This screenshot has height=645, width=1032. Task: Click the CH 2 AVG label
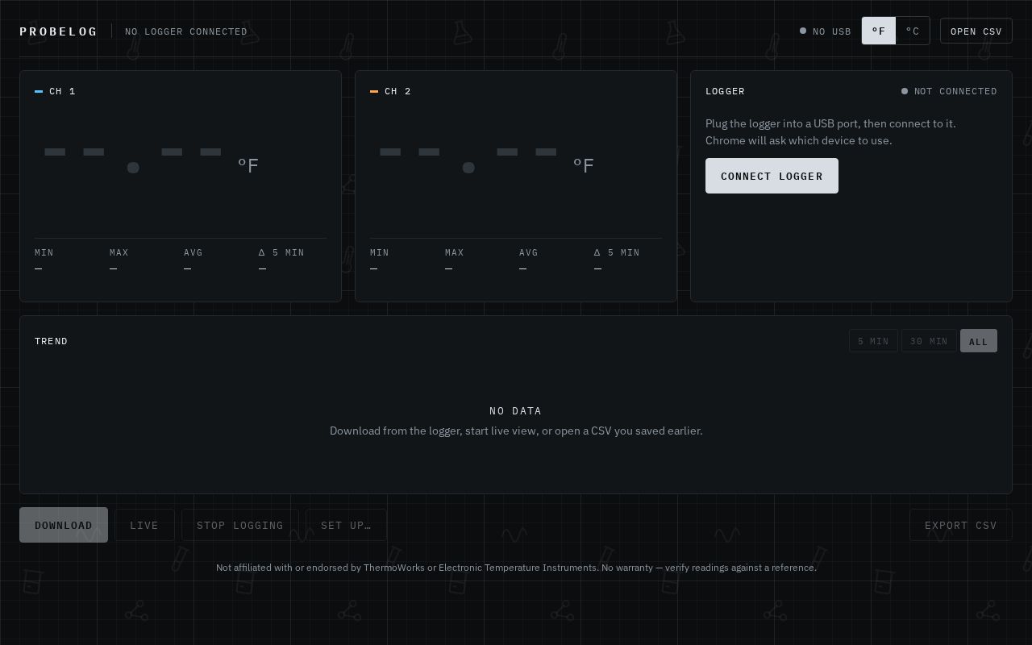pyautogui.click(x=529, y=252)
